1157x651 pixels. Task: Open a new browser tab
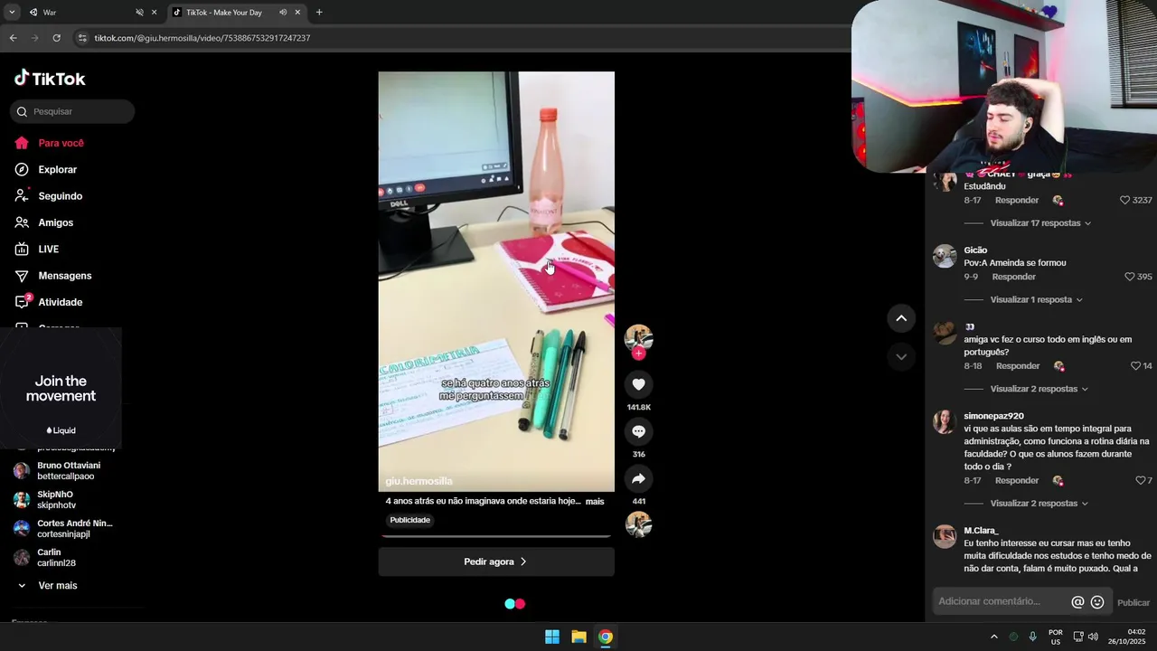click(x=319, y=13)
